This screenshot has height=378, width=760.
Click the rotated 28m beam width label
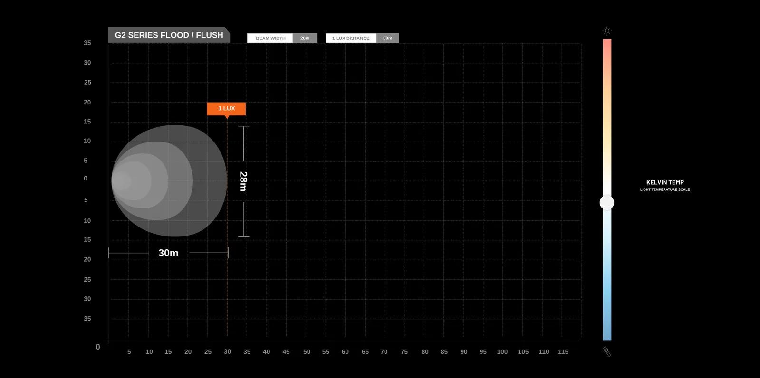(x=243, y=181)
